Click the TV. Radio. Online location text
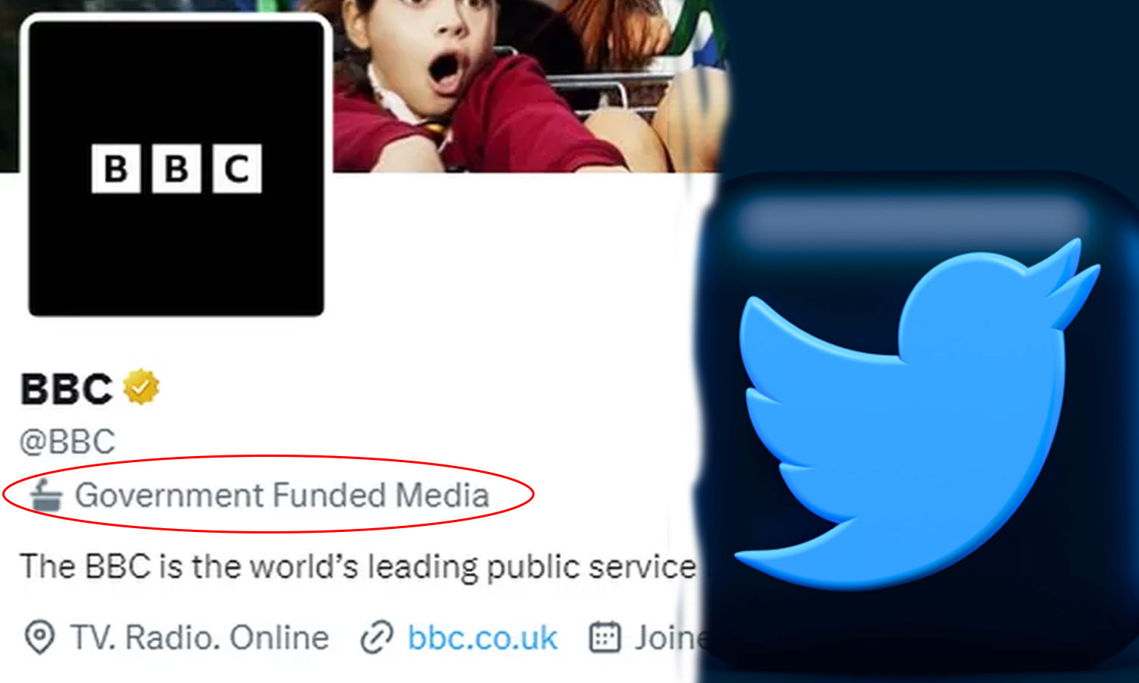1139x683 pixels. 200,637
